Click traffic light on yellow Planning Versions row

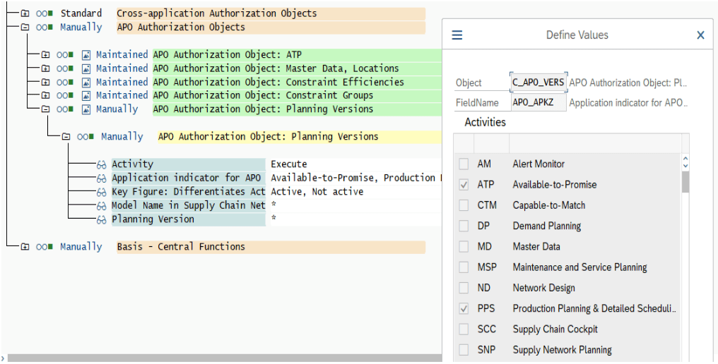86,137
